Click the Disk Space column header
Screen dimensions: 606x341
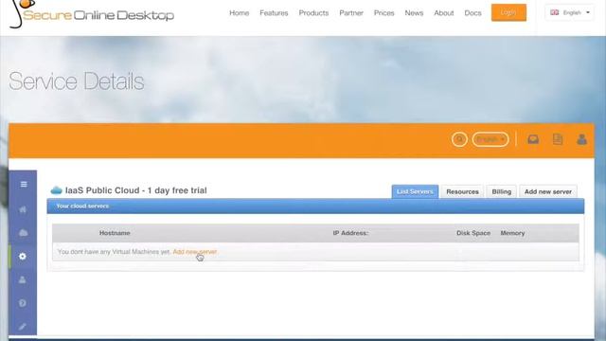pyautogui.click(x=473, y=233)
